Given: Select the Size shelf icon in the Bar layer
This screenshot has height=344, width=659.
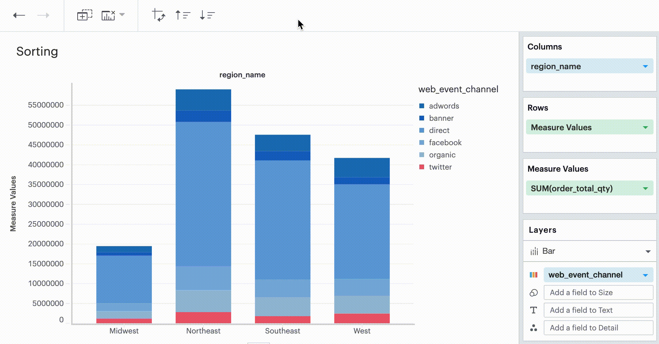Looking at the screenshot, I should 533,292.
